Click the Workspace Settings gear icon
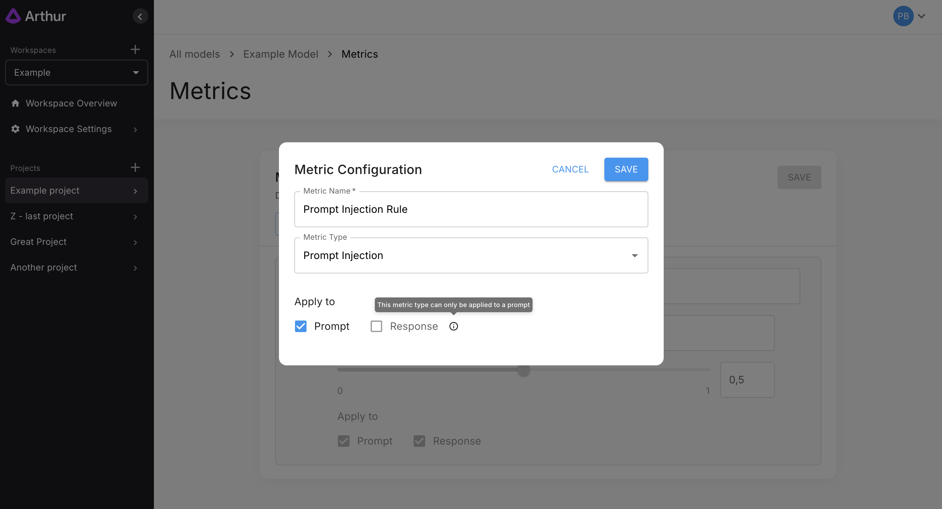942x509 pixels. 15,129
